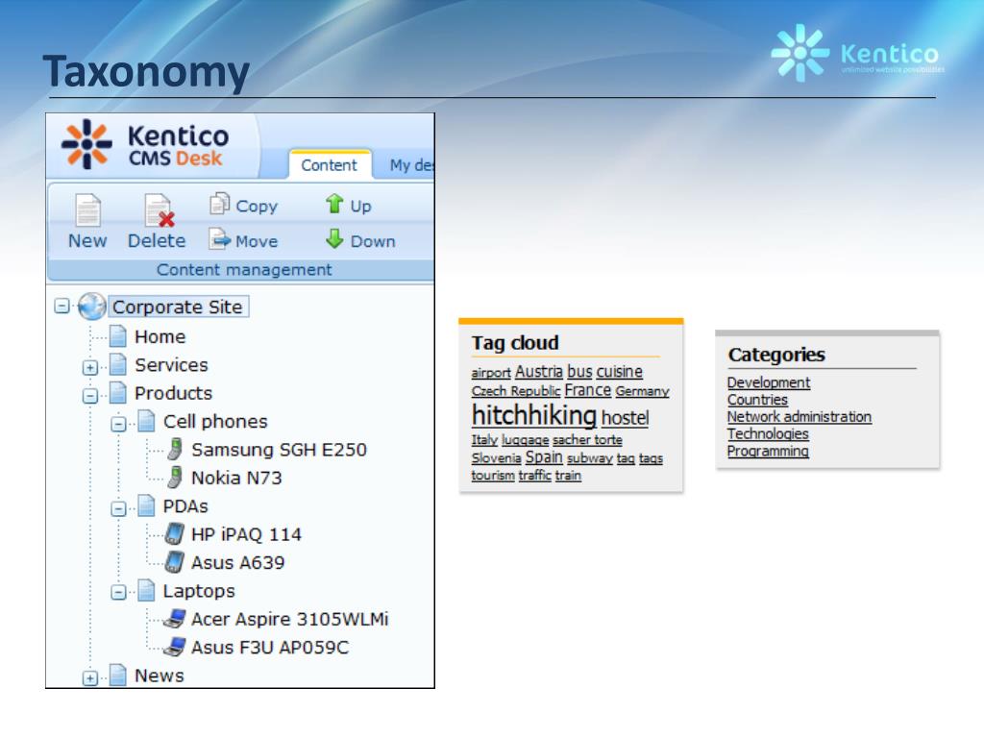The width and height of the screenshot is (984, 738).
Task: Open the cuisine tag link
Action: (x=620, y=372)
